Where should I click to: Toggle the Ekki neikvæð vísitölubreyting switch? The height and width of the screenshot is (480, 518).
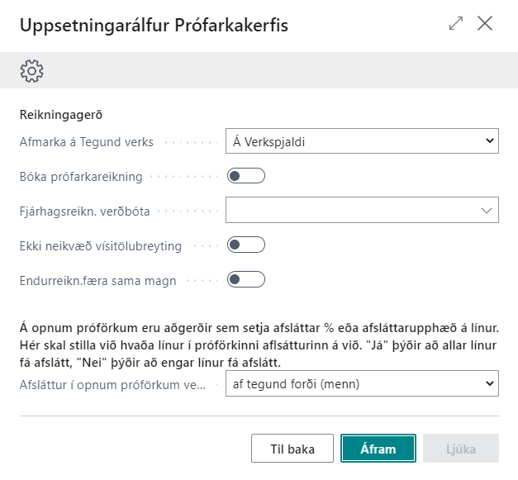(x=245, y=245)
